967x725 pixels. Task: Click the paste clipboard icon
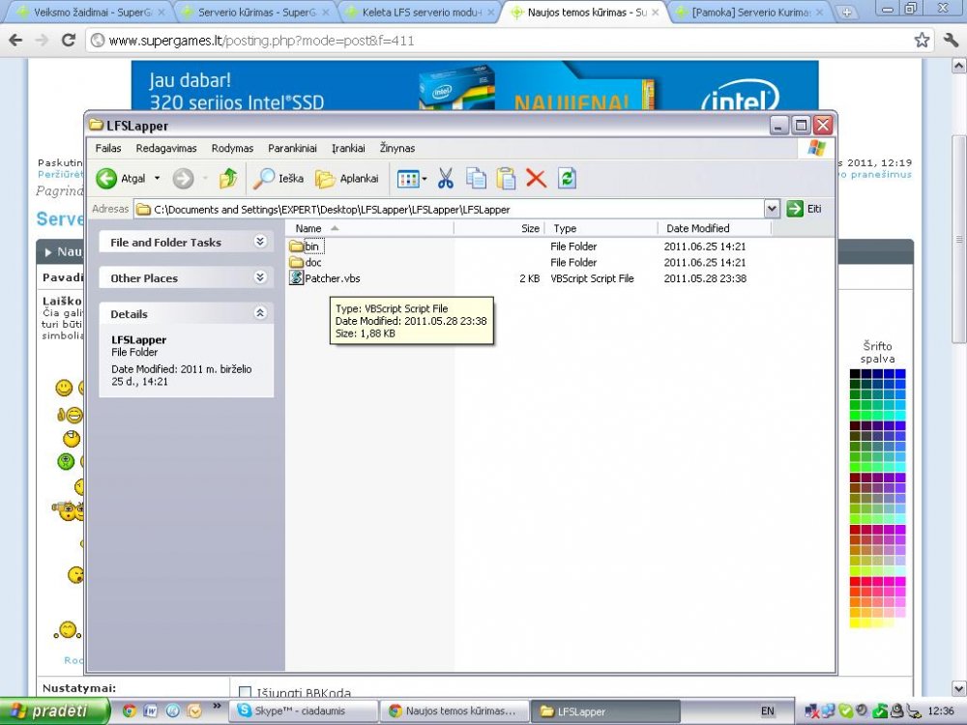506,179
